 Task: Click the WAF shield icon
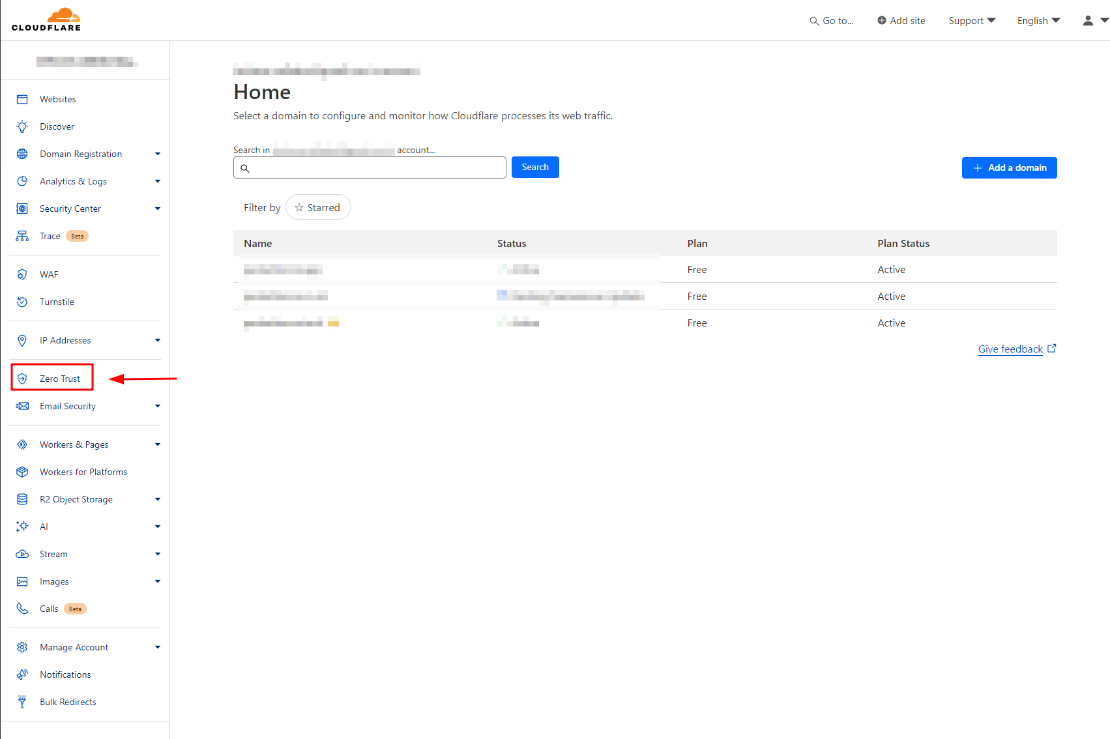[22, 274]
